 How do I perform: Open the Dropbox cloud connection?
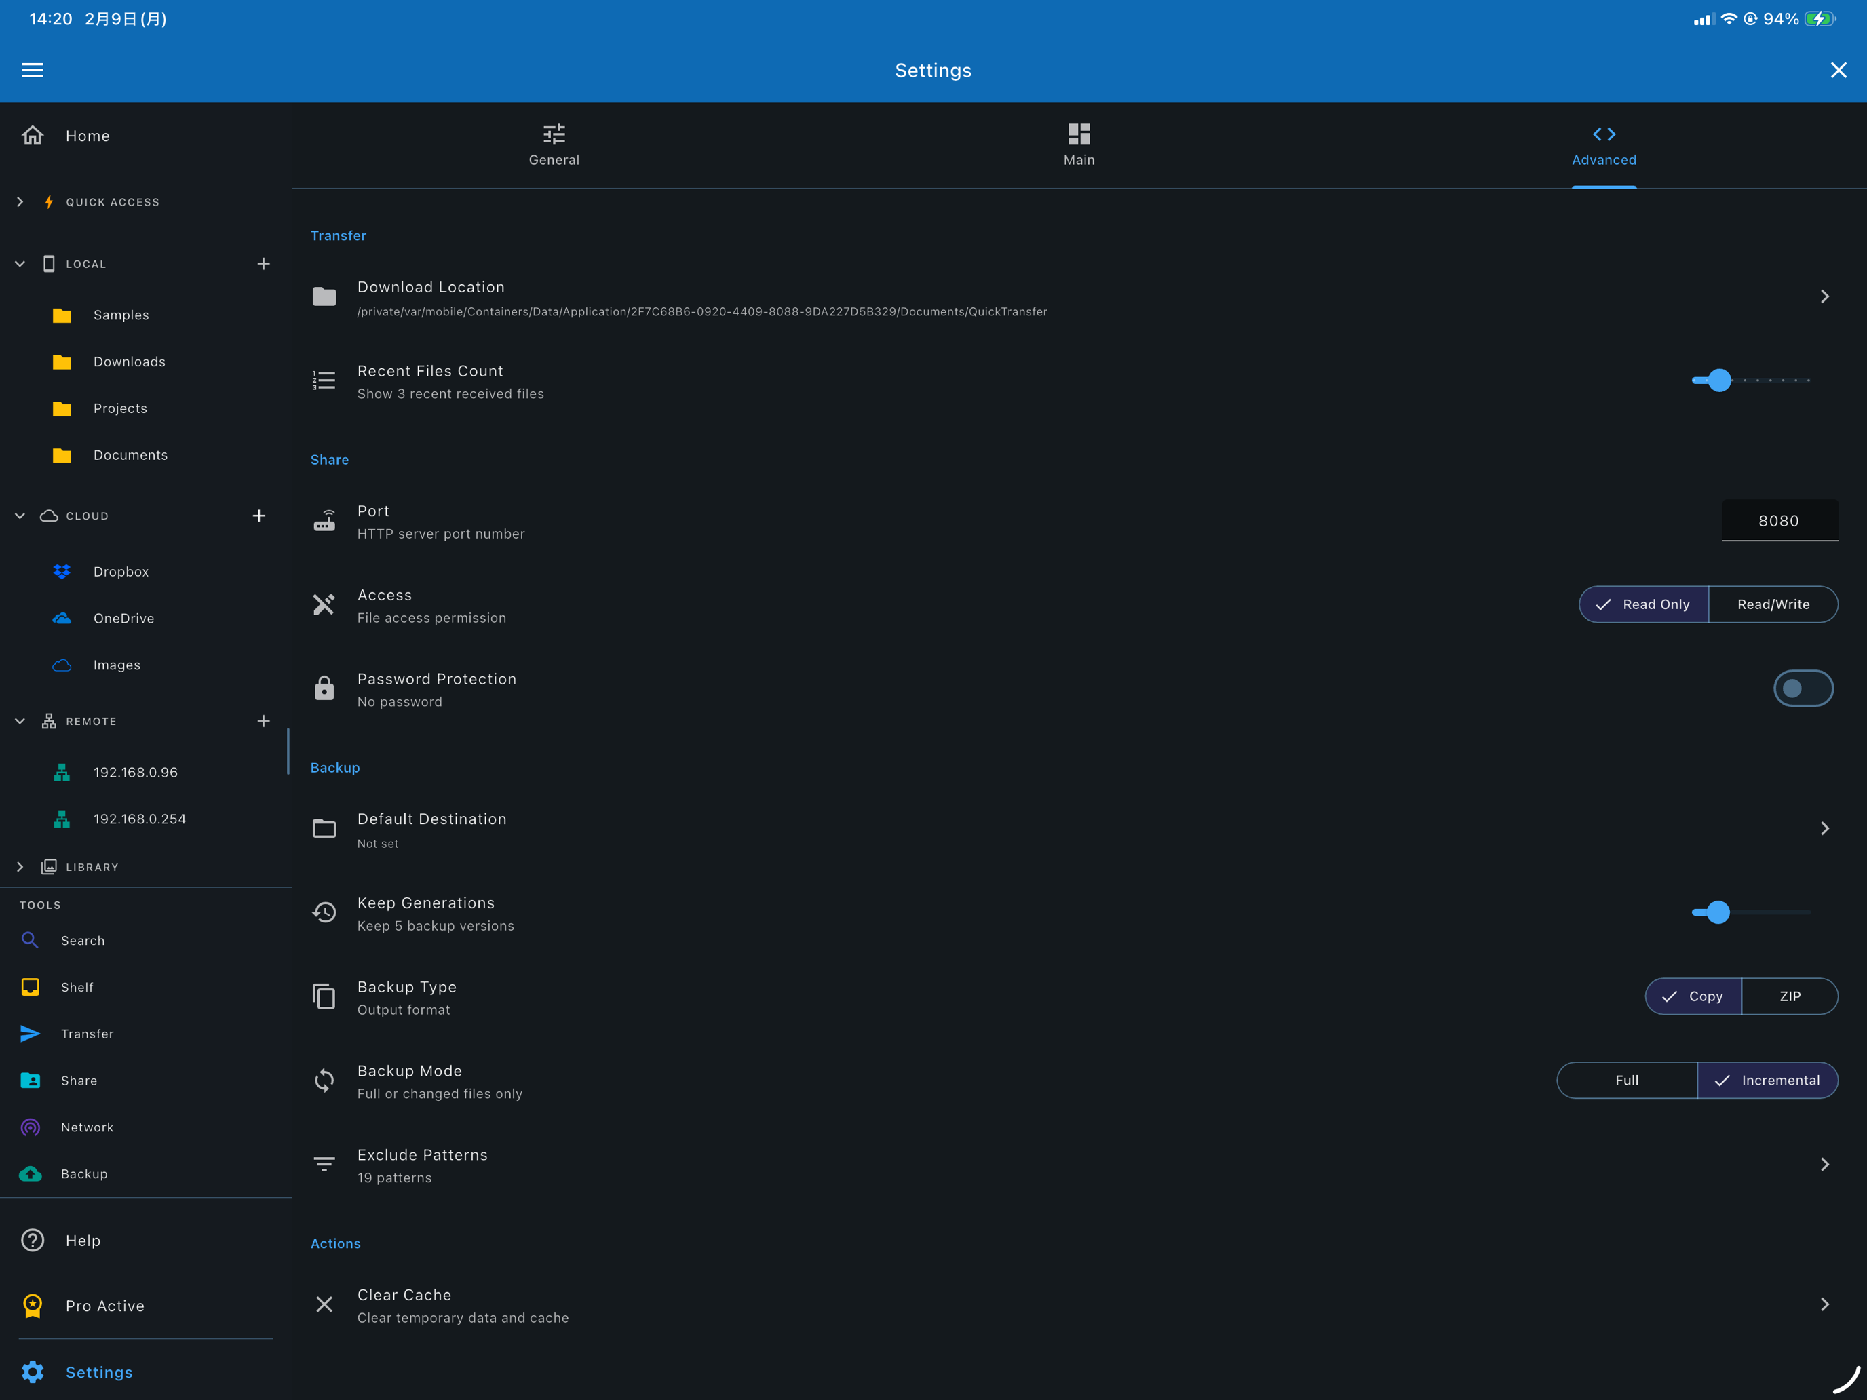[121, 571]
